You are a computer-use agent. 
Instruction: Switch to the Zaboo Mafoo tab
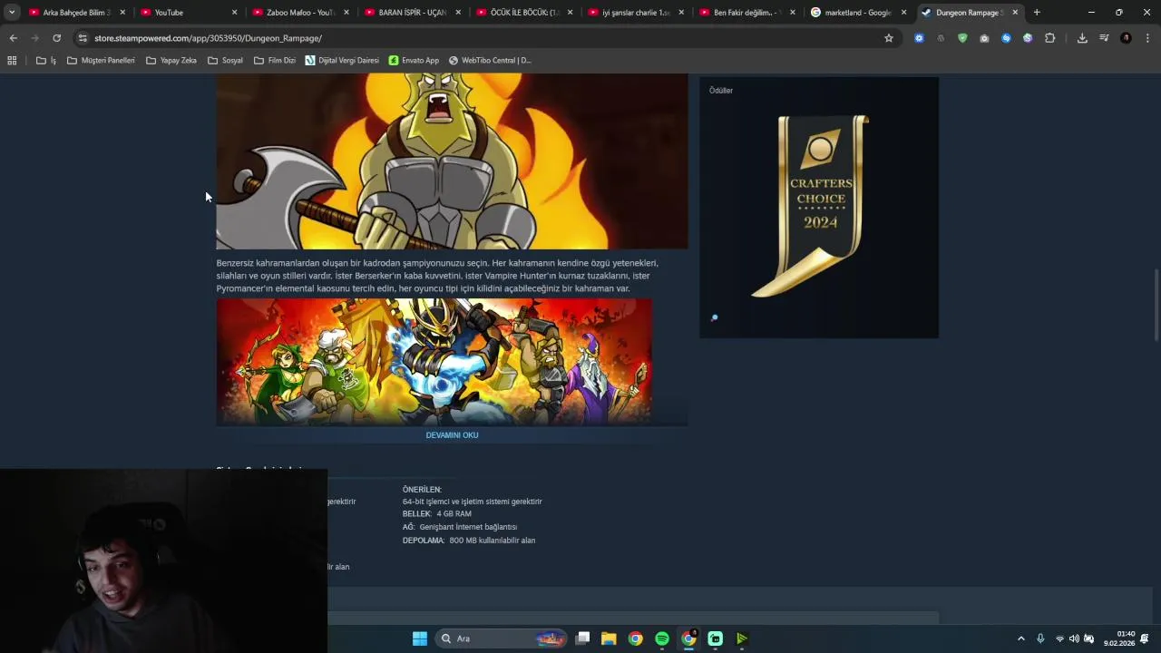[x=300, y=12]
